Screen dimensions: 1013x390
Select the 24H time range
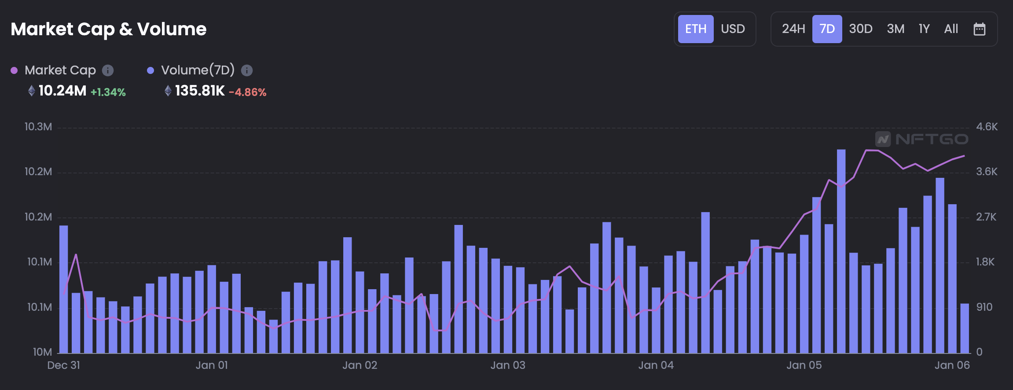793,29
